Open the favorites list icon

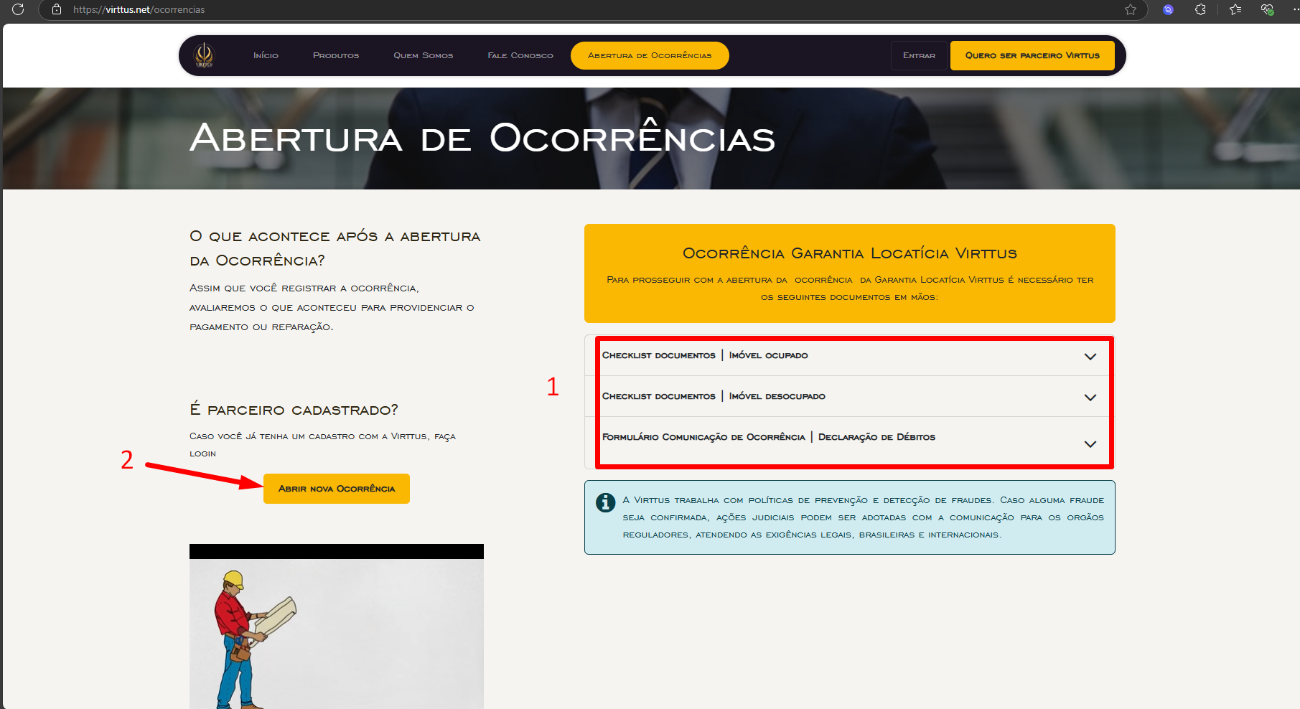coord(1235,9)
